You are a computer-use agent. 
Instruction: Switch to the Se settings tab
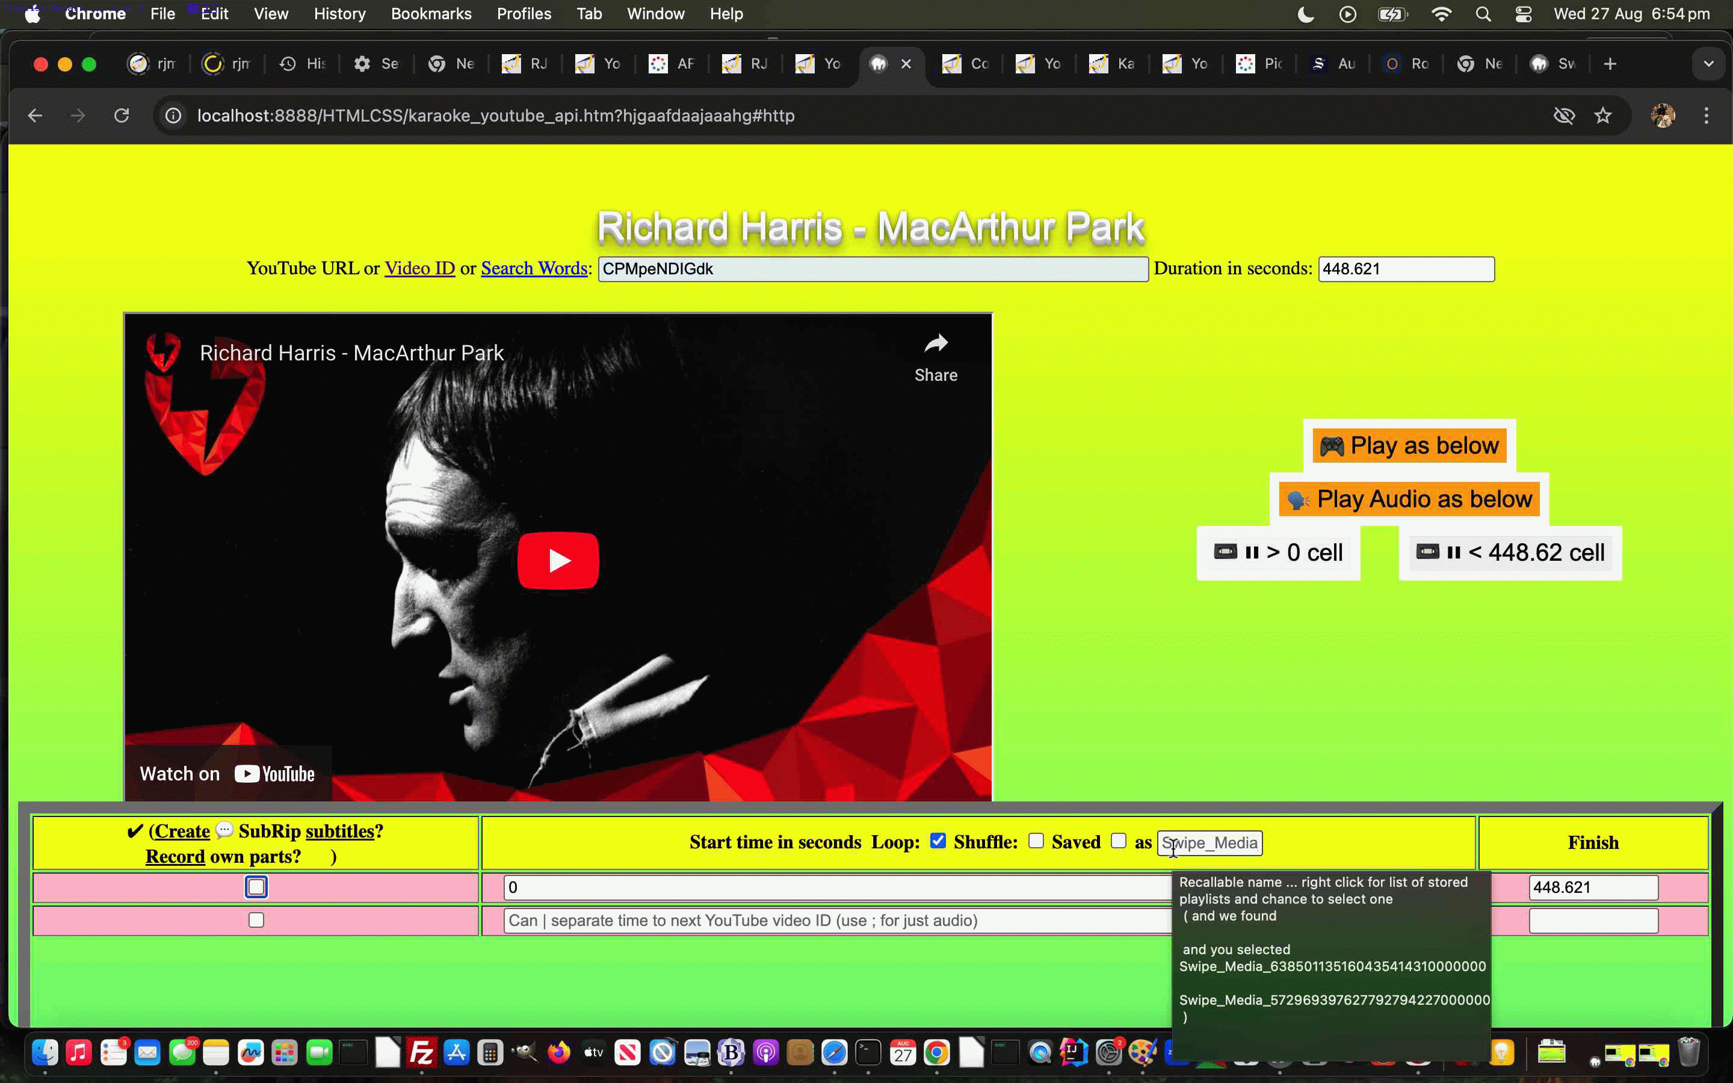(x=376, y=64)
